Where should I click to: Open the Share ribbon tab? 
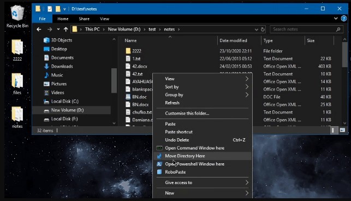tap(84, 19)
